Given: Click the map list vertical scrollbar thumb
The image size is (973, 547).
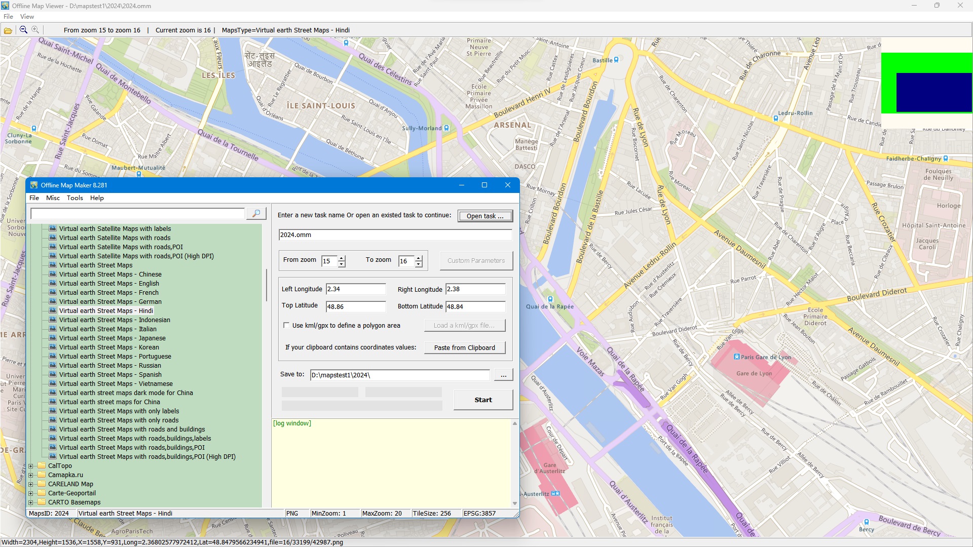Looking at the screenshot, I should tap(267, 285).
